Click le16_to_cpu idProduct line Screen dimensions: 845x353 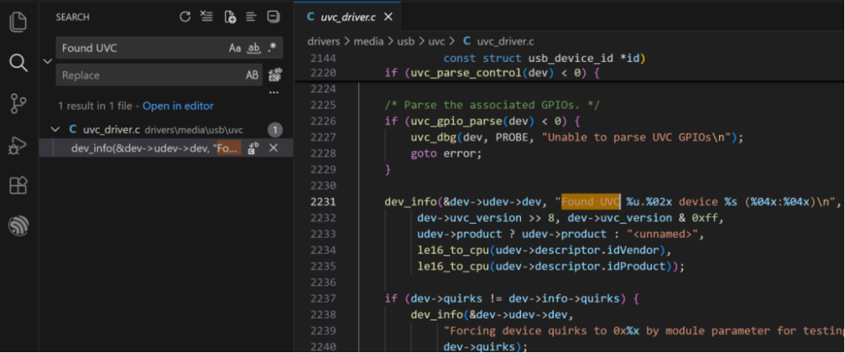(551, 266)
